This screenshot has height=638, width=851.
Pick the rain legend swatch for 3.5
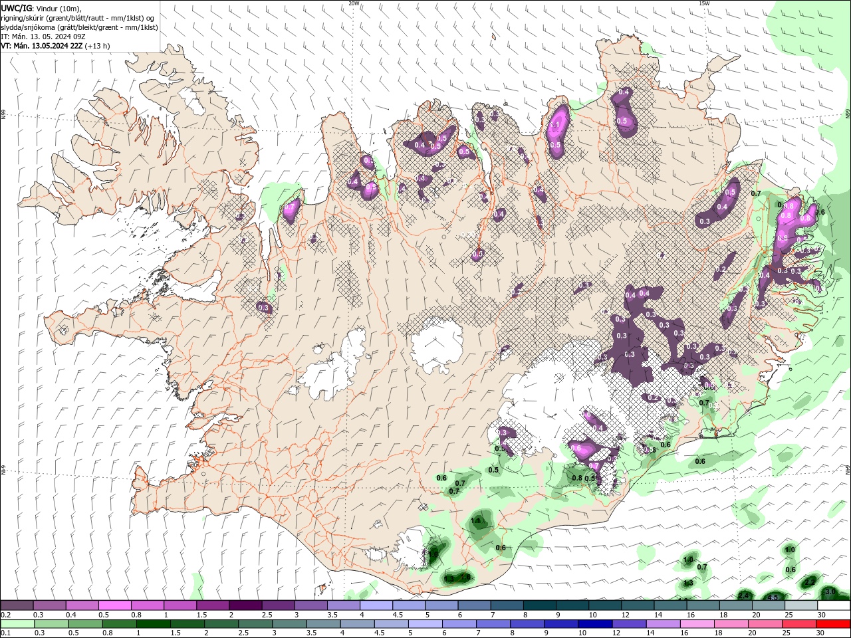pyautogui.click(x=323, y=623)
